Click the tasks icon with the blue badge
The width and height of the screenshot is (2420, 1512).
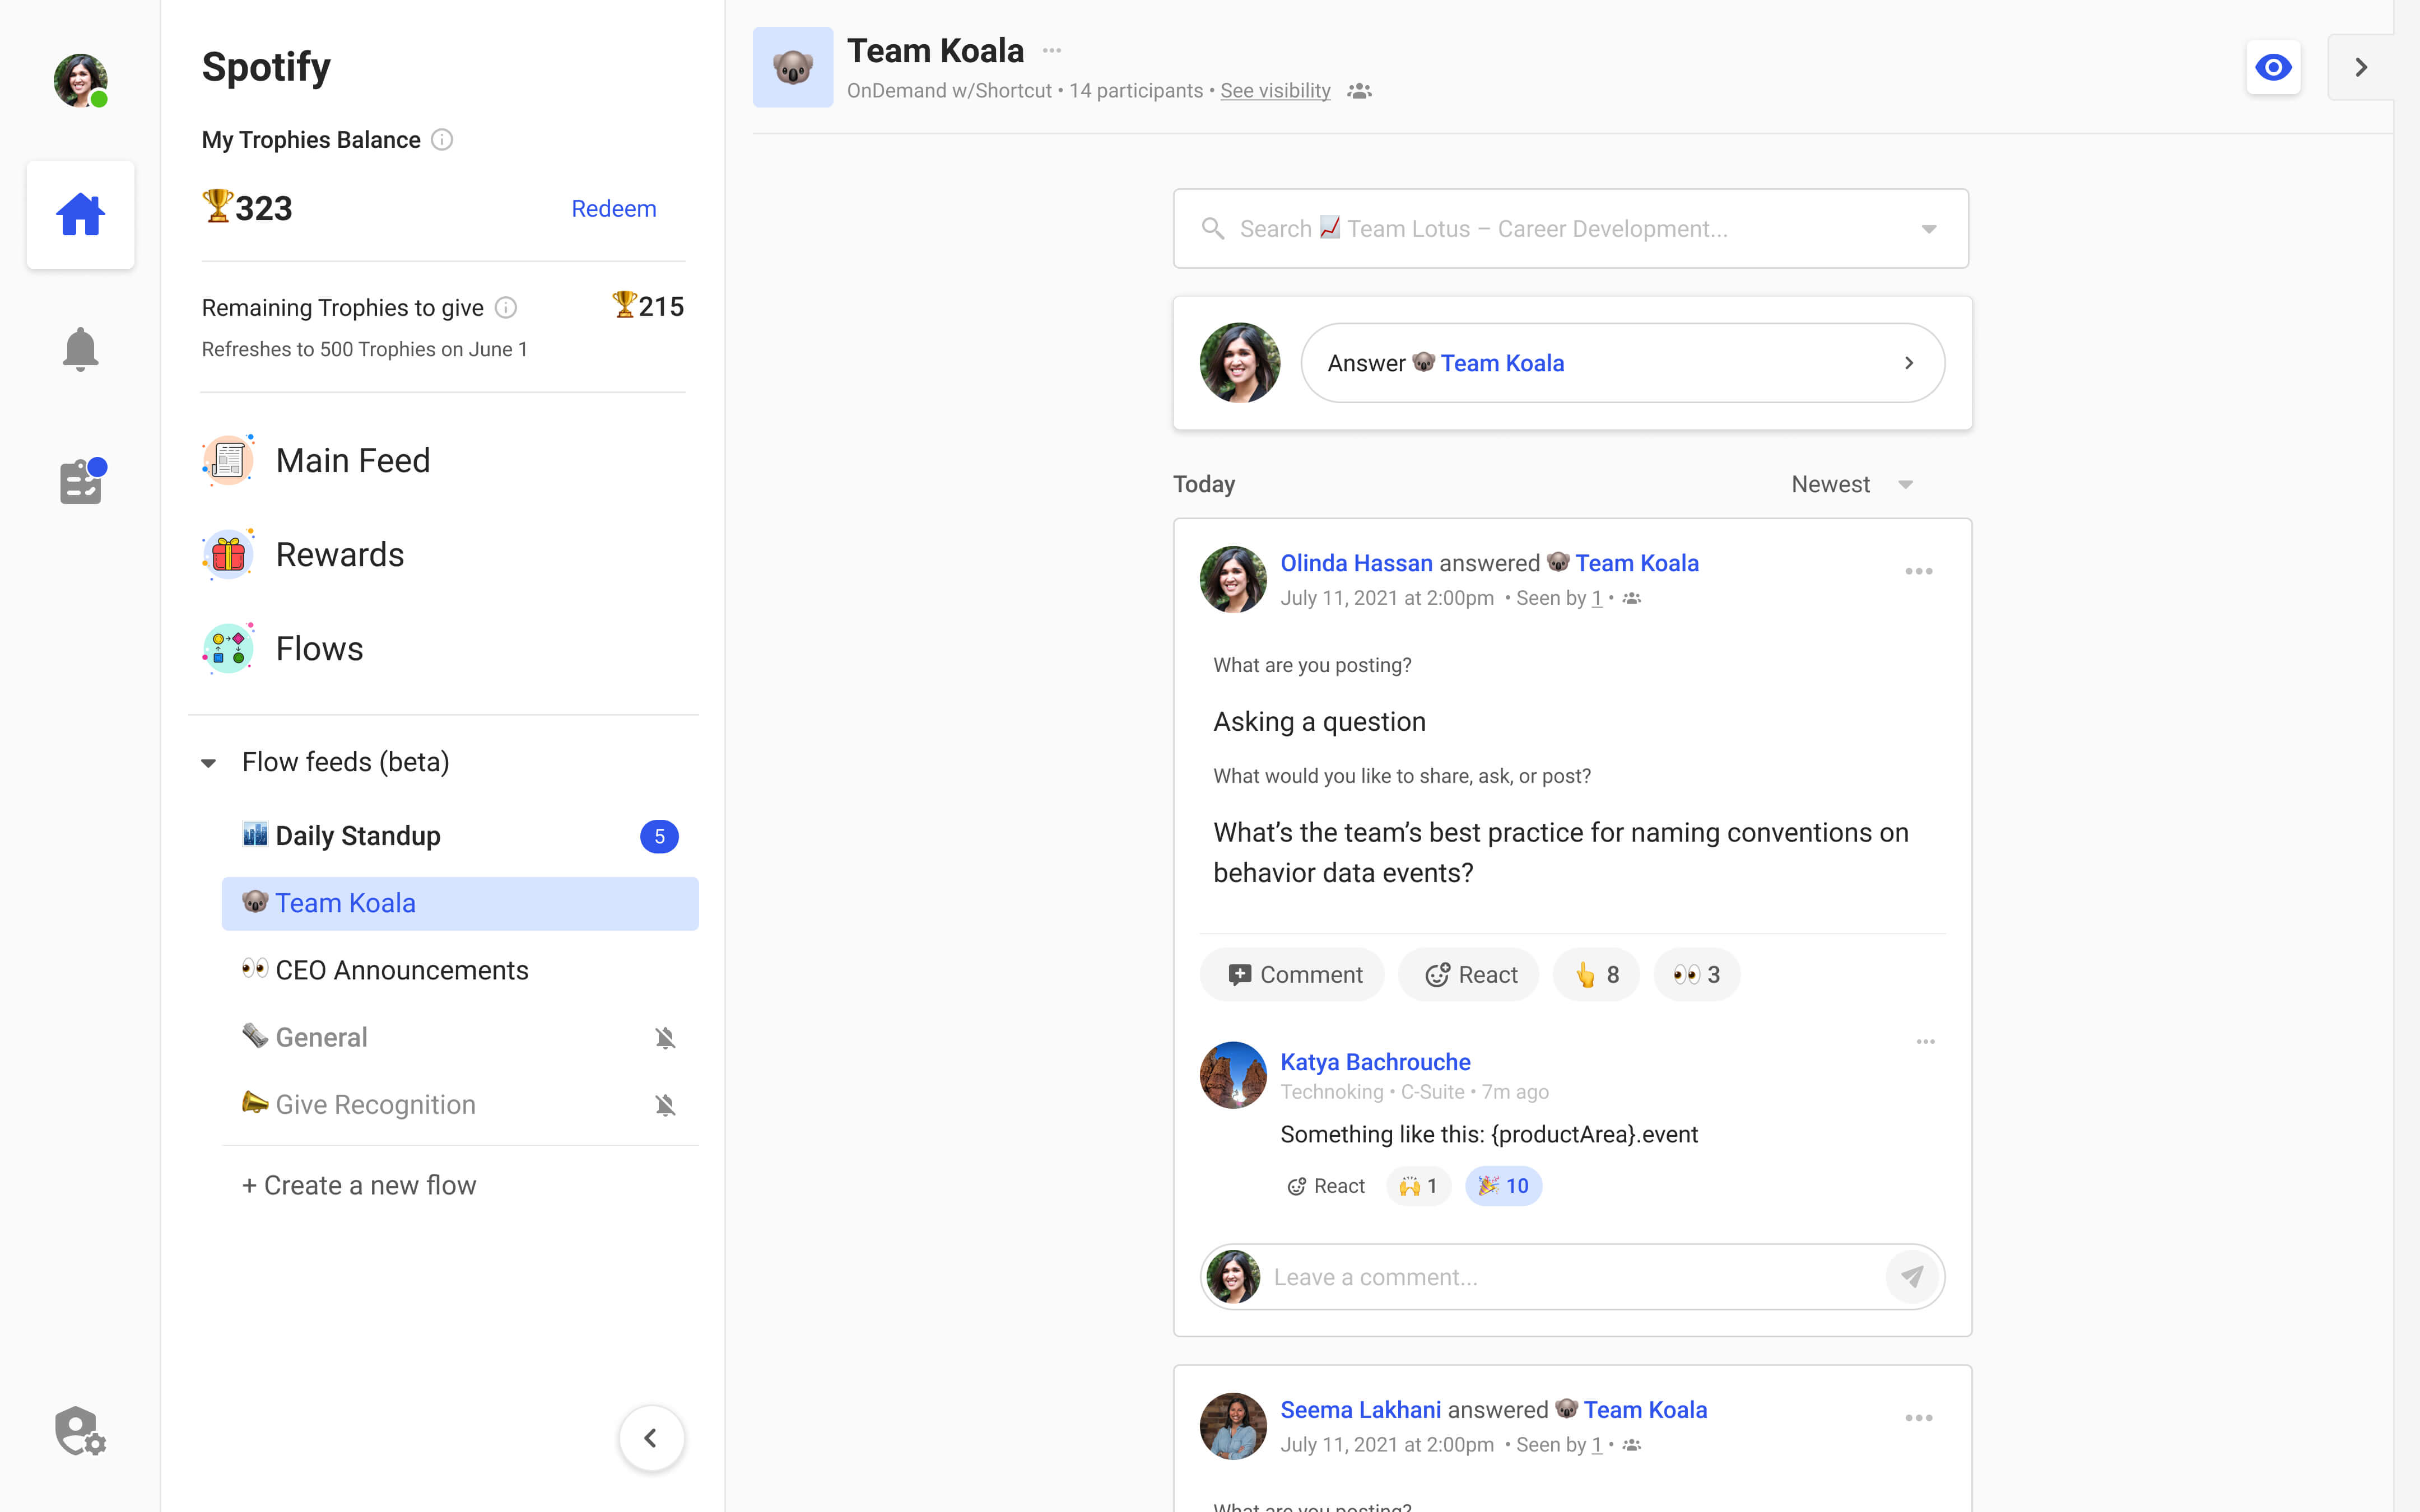pos(80,481)
